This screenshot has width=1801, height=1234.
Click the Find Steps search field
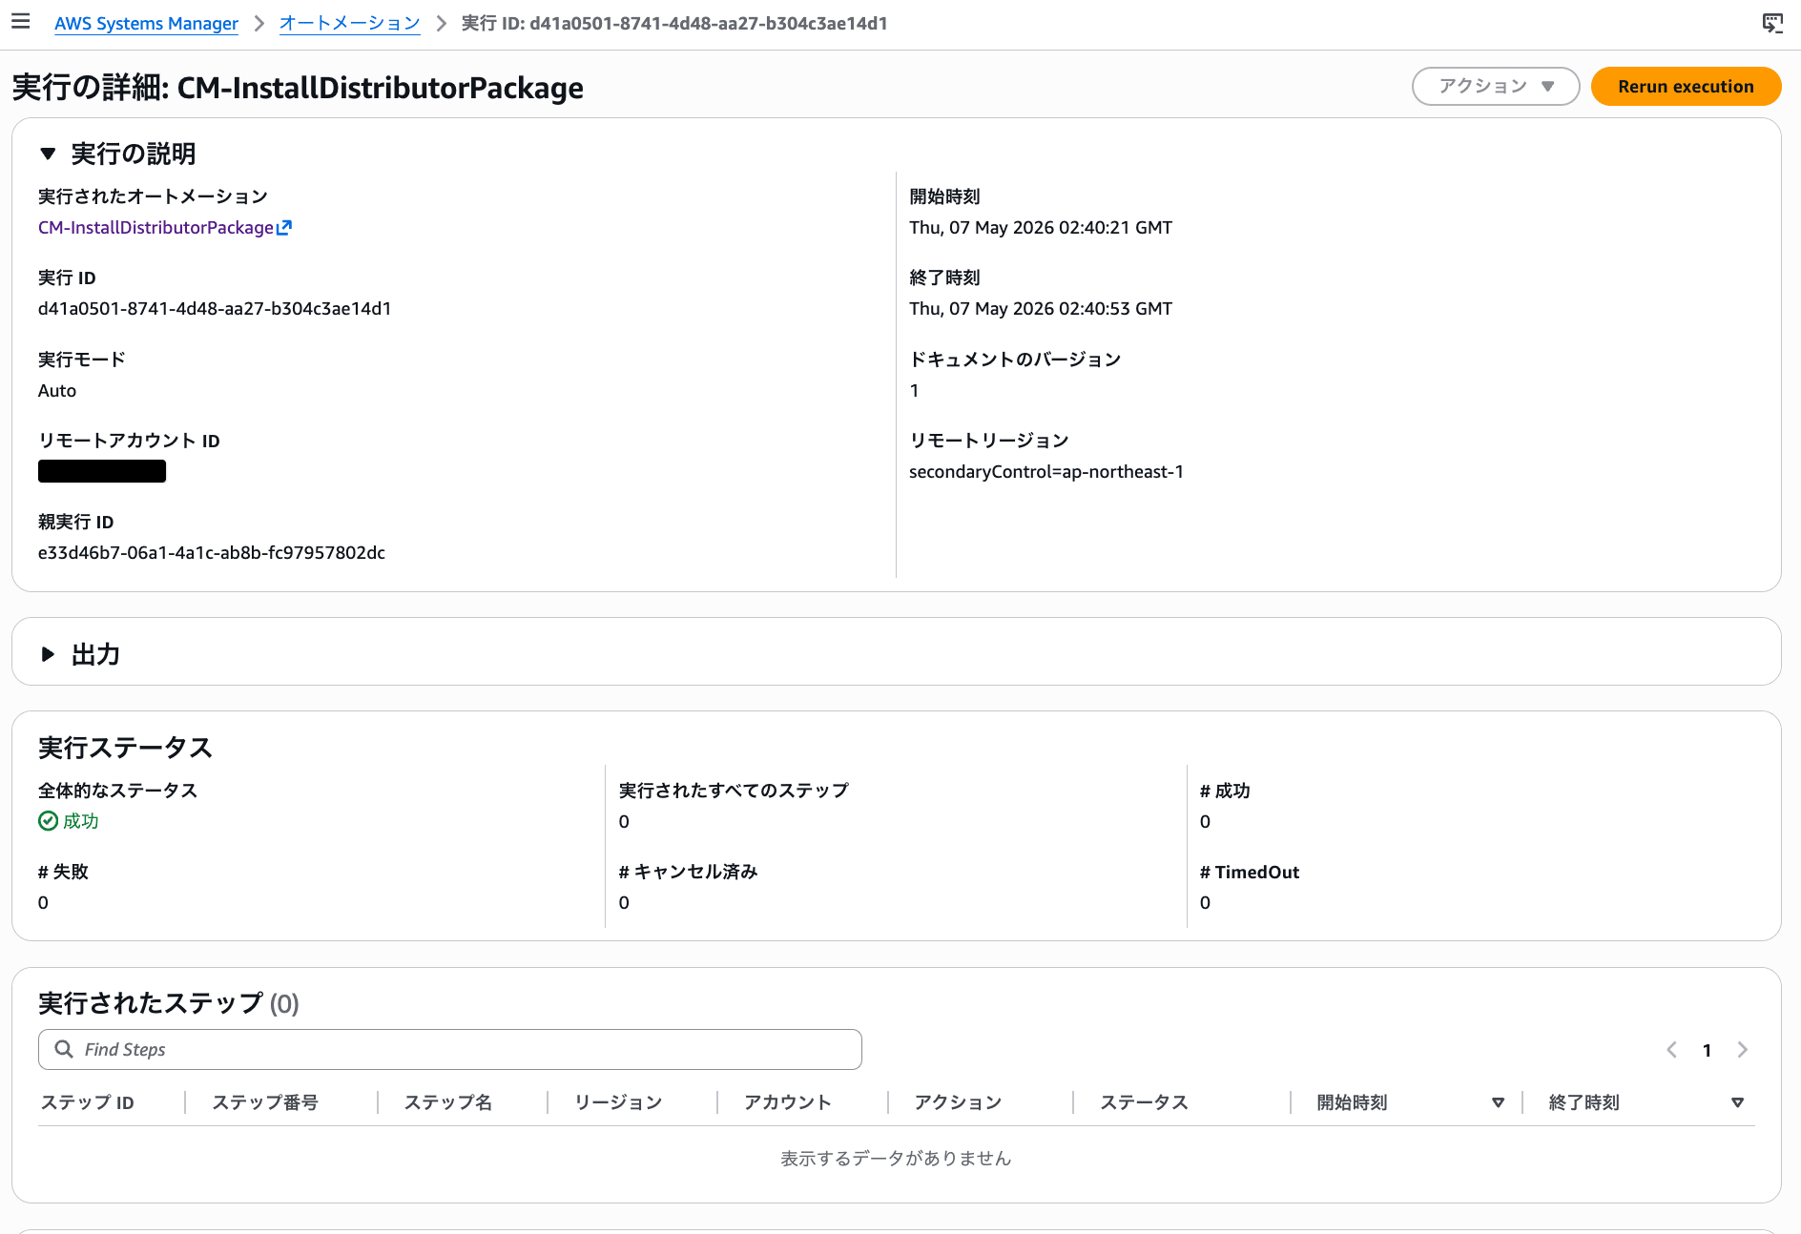coord(450,1049)
